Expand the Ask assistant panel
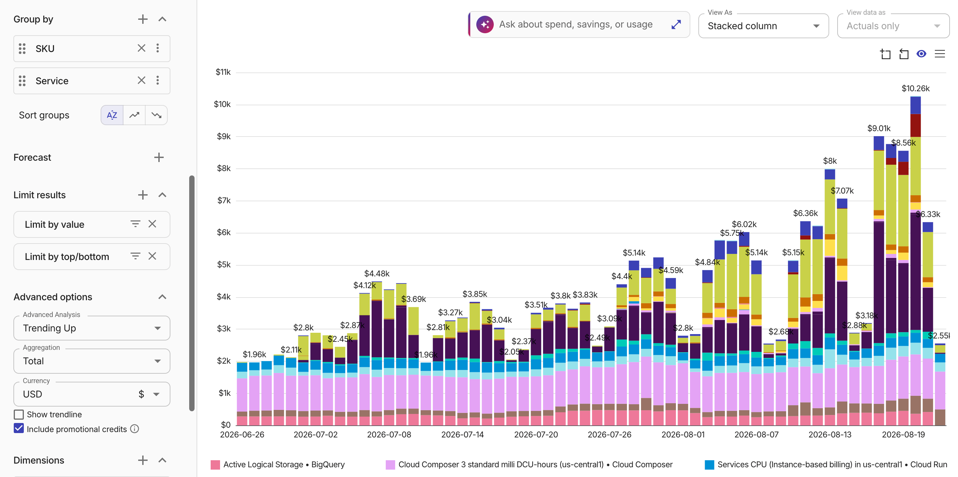The height and width of the screenshot is (477, 958). click(x=677, y=24)
